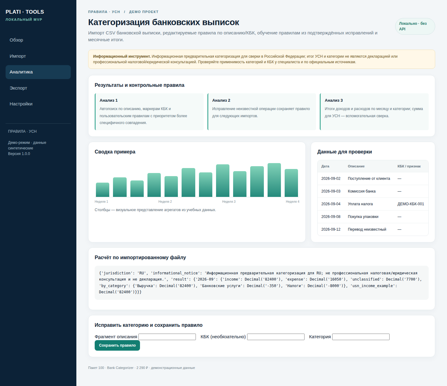Click the PLATI · TOOLS logo title
The width and height of the screenshot is (447, 386).
[x=25, y=12]
